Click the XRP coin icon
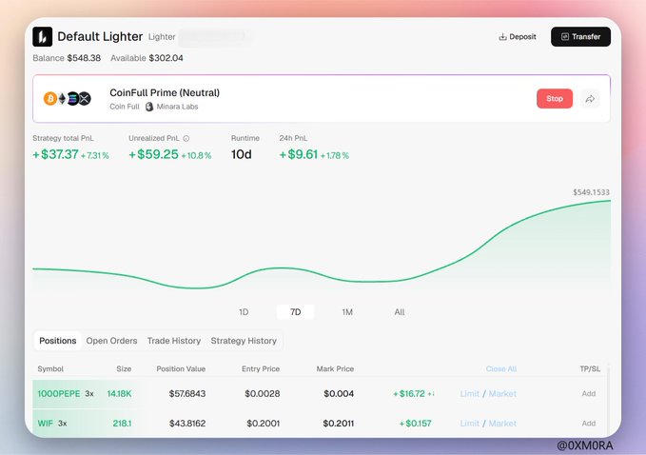Image resolution: width=646 pixels, height=455 pixels. tap(85, 99)
